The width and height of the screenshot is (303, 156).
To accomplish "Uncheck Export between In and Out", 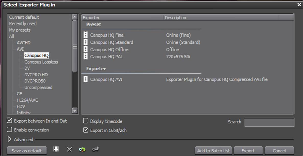I will 9,121.
